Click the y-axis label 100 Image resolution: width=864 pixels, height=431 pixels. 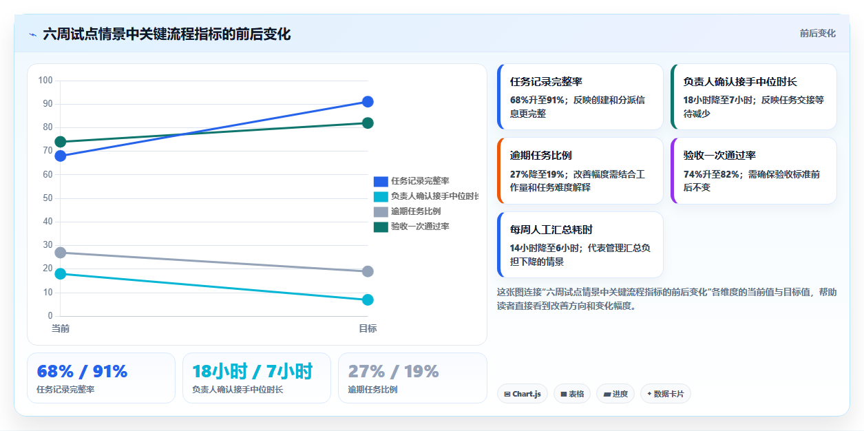point(45,81)
